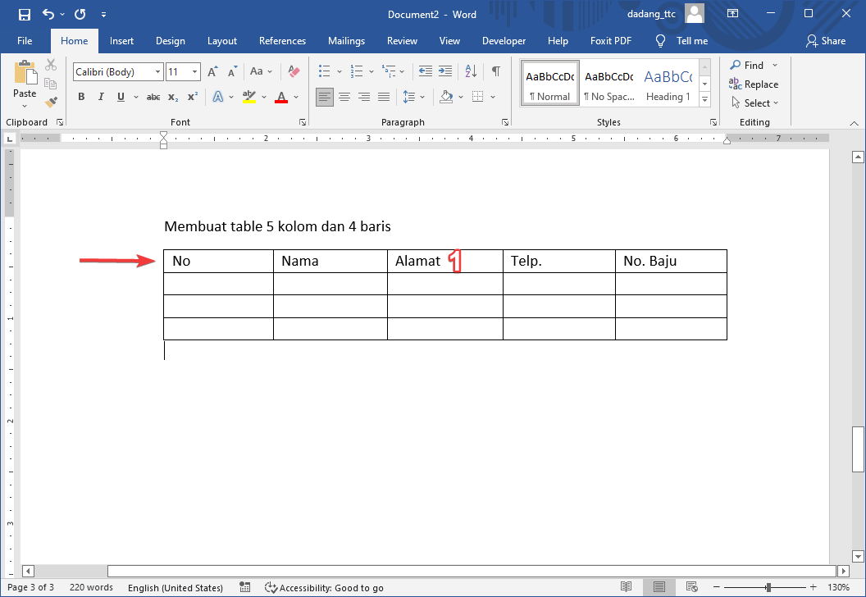Image resolution: width=866 pixels, height=597 pixels.
Task: Enable strikethrough formatting
Action: 153,97
